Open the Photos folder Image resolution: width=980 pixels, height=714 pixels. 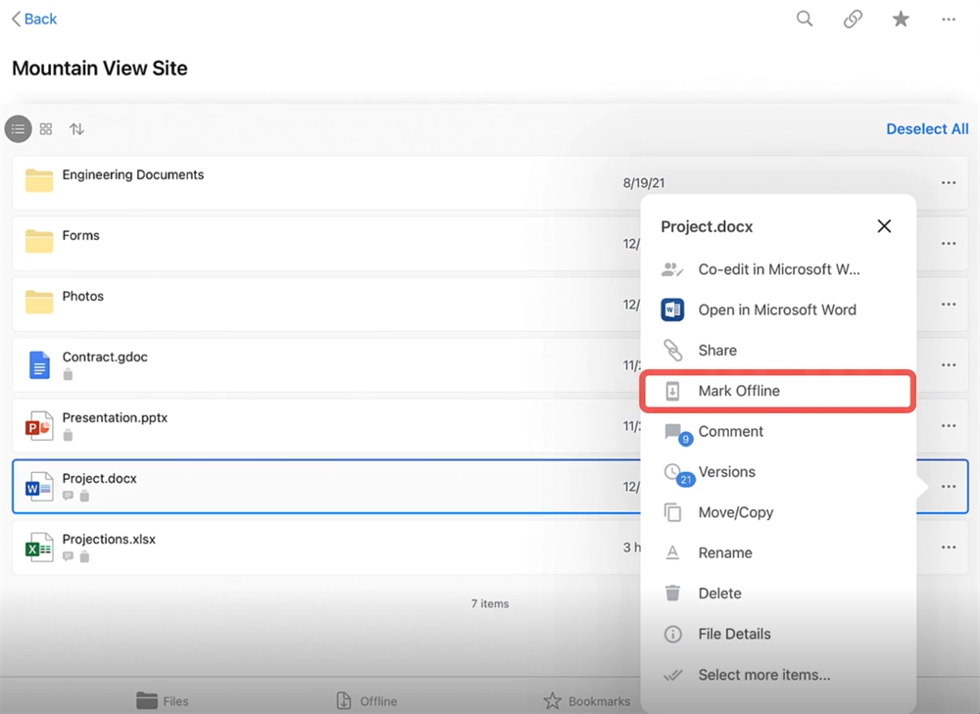[x=83, y=297]
